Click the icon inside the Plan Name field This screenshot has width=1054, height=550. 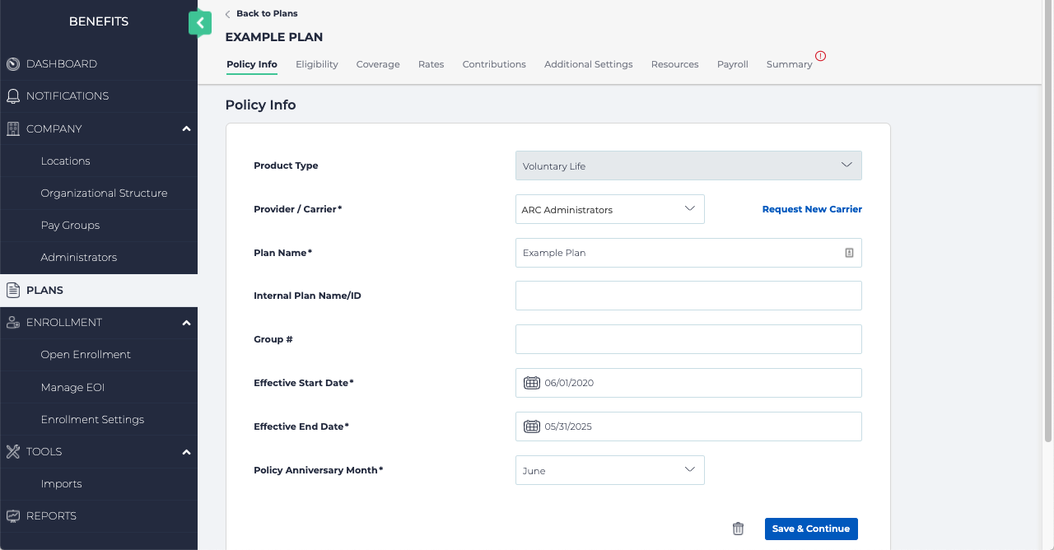tap(849, 253)
